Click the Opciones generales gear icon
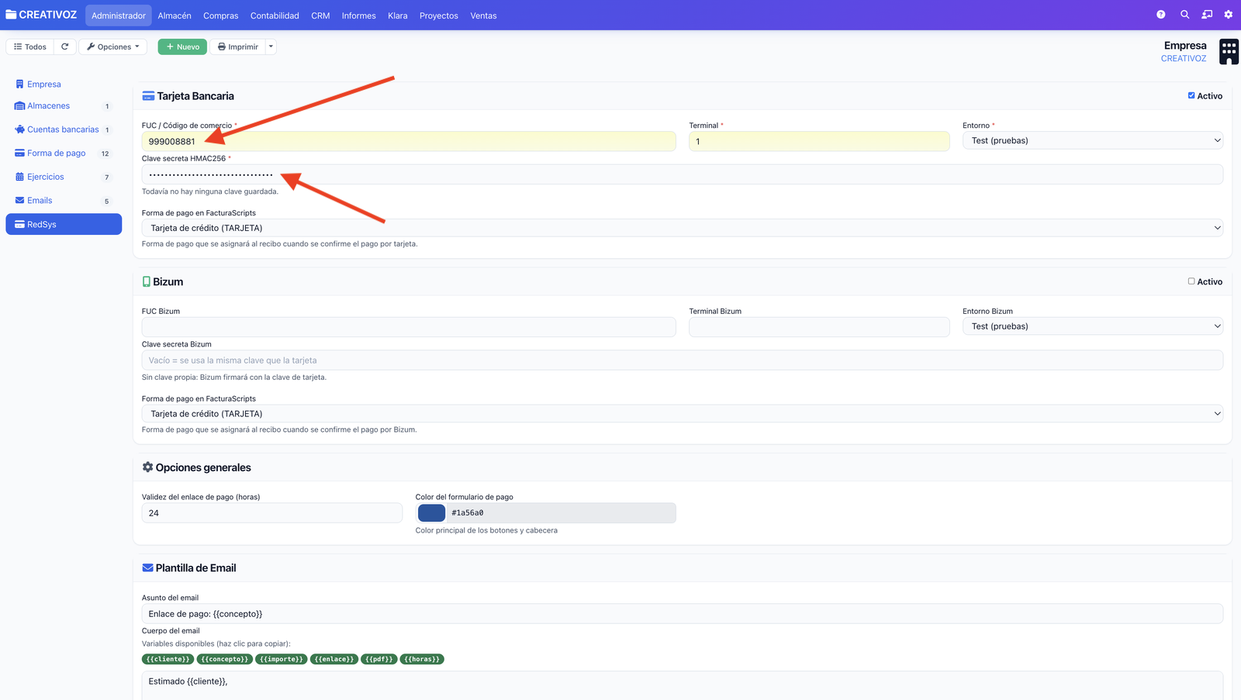The width and height of the screenshot is (1241, 700). coord(147,467)
